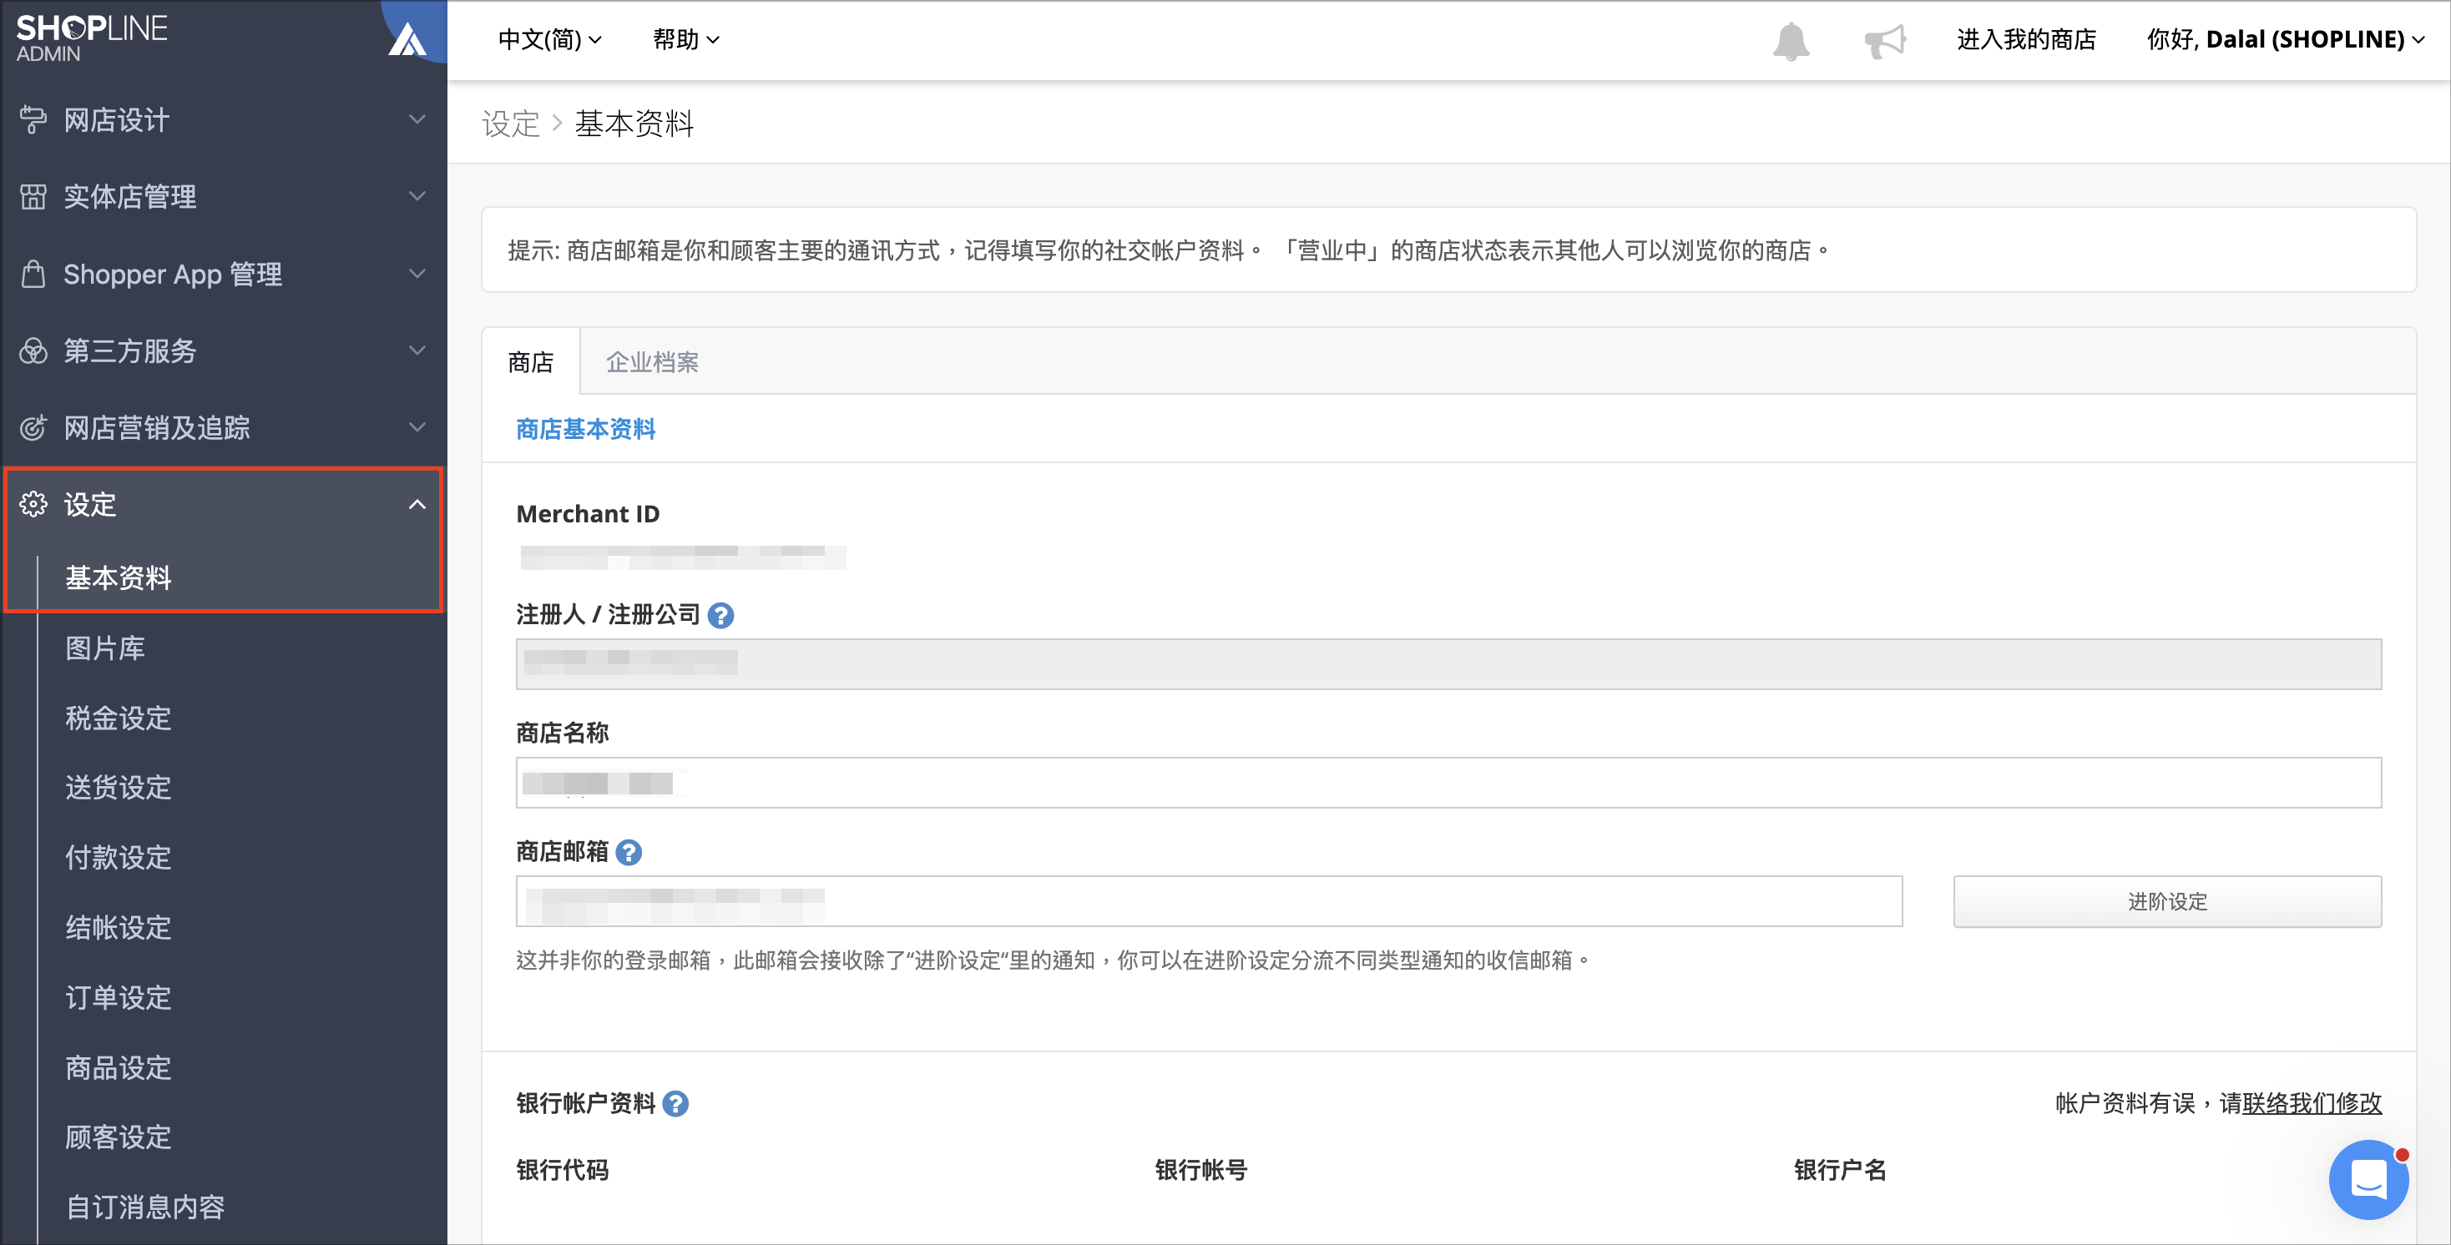
Task: Click the 商店邮箱 input field
Action: [x=1208, y=902]
